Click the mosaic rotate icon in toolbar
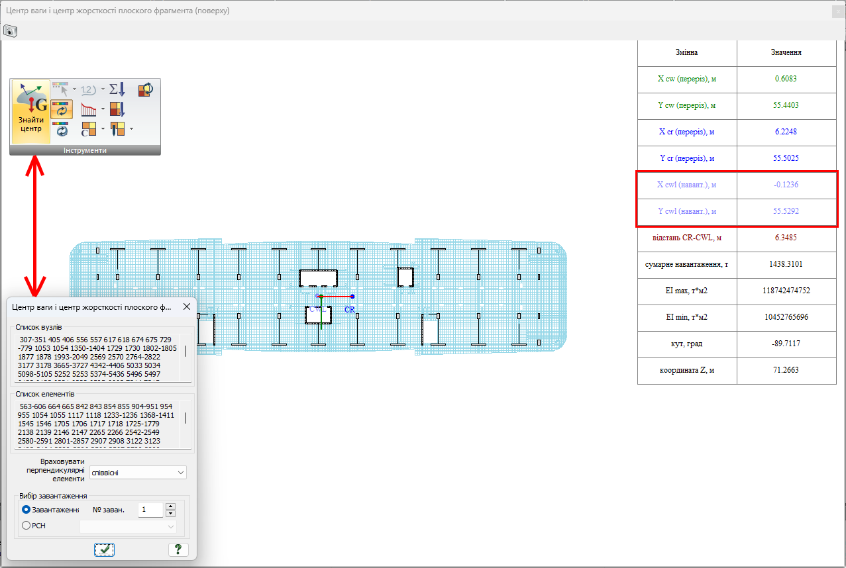The width and height of the screenshot is (846, 568). pos(145,89)
